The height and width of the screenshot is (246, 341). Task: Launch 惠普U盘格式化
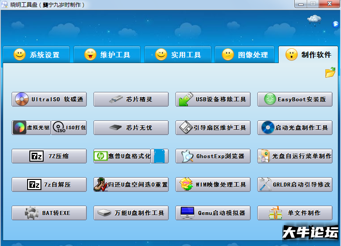122,156
